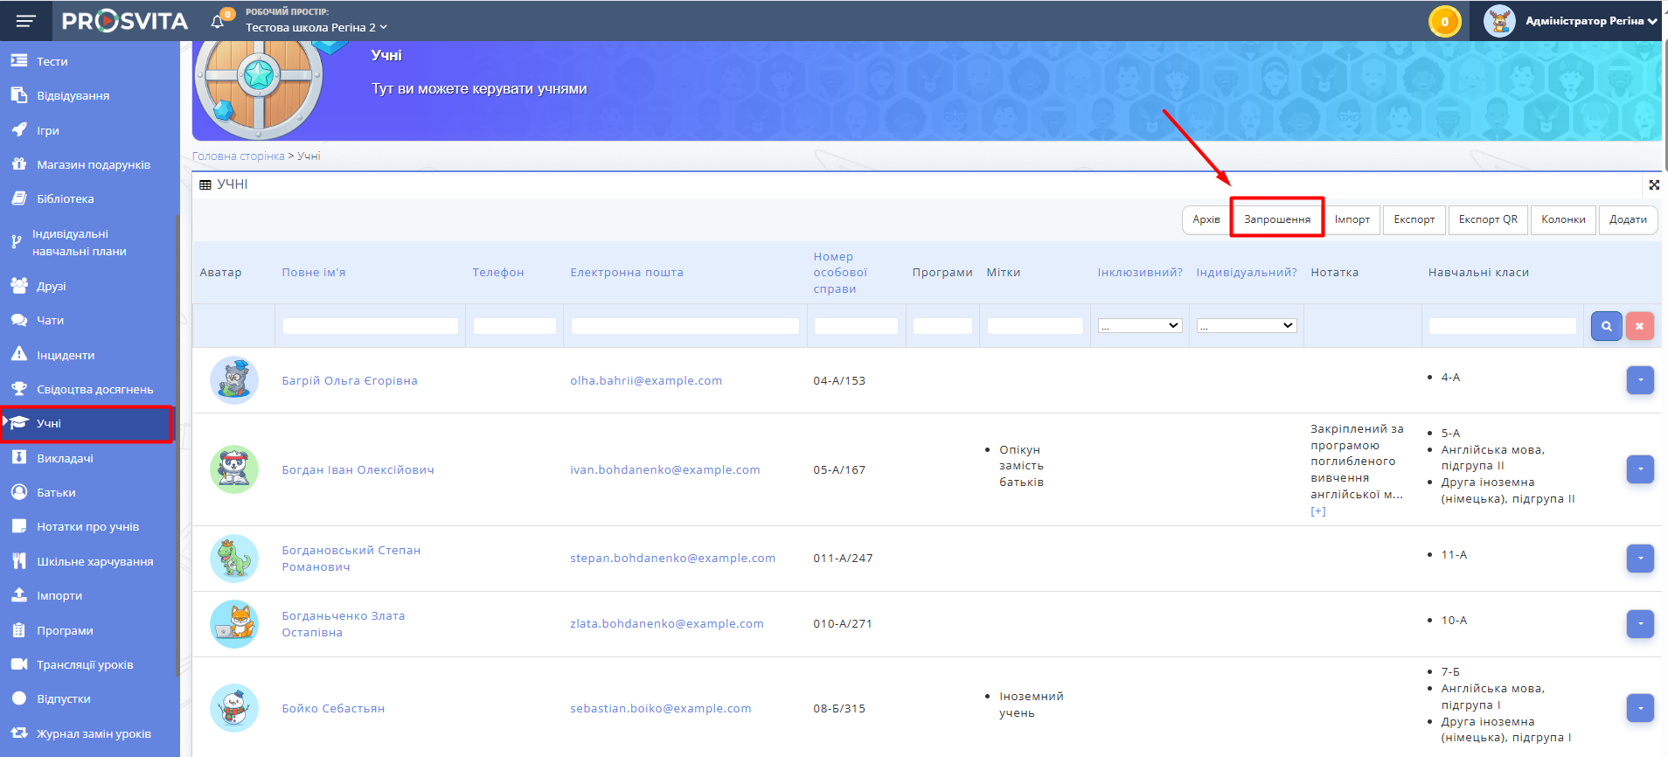Viewport: 1668px width, 757px height.
Task: Open actions dropdown for Богдановський Степан Романович
Action: click(1640, 558)
